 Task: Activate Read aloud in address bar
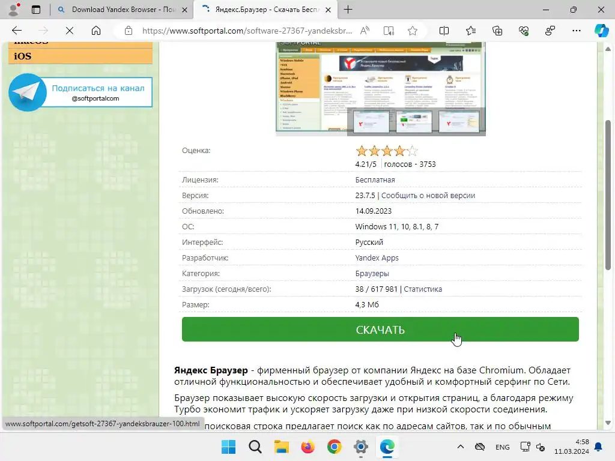click(x=365, y=31)
